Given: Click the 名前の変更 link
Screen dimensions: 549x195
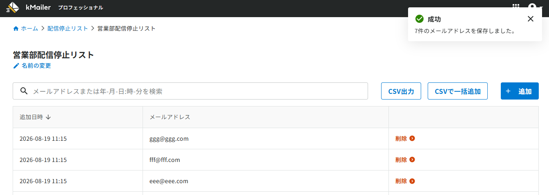Looking at the screenshot, I should (x=36, y=66).
